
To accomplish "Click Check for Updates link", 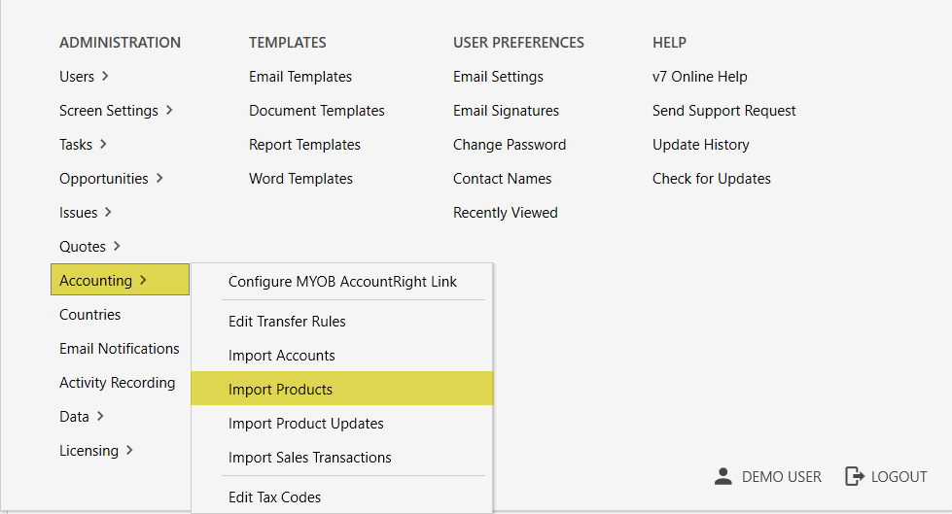I will pos(711,179).
